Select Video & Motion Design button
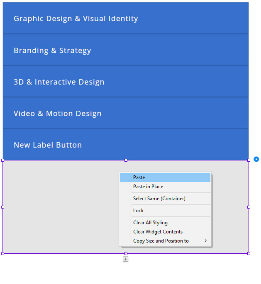The height and width of the screenshot is (284, 261). tap(126, 113)
